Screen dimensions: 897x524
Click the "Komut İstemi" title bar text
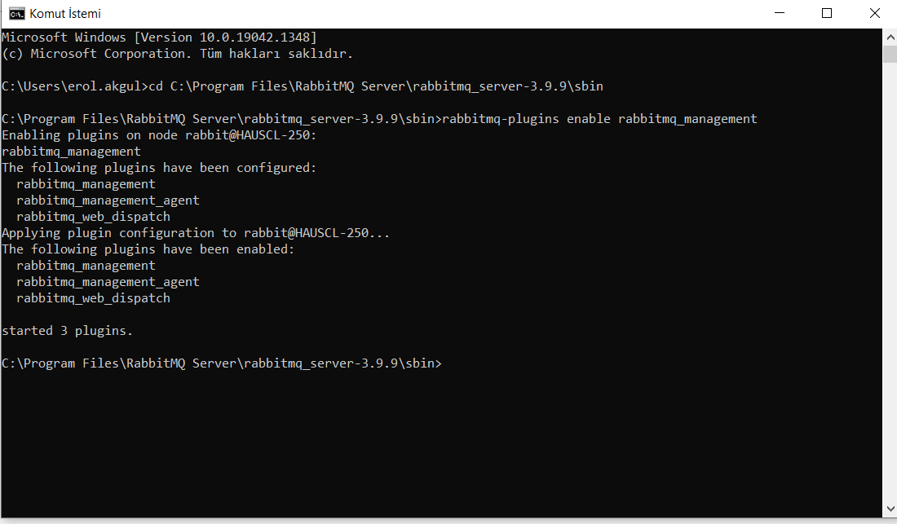coord(65,14)
